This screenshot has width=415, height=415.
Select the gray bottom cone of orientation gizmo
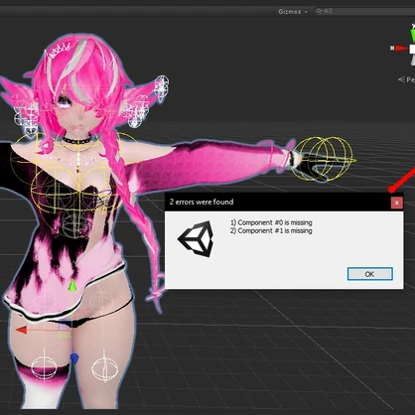coord(413,60)
